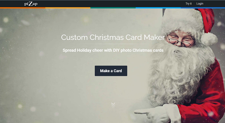
Task: Click the green segment of the color bar
Action: click(113, 8)
